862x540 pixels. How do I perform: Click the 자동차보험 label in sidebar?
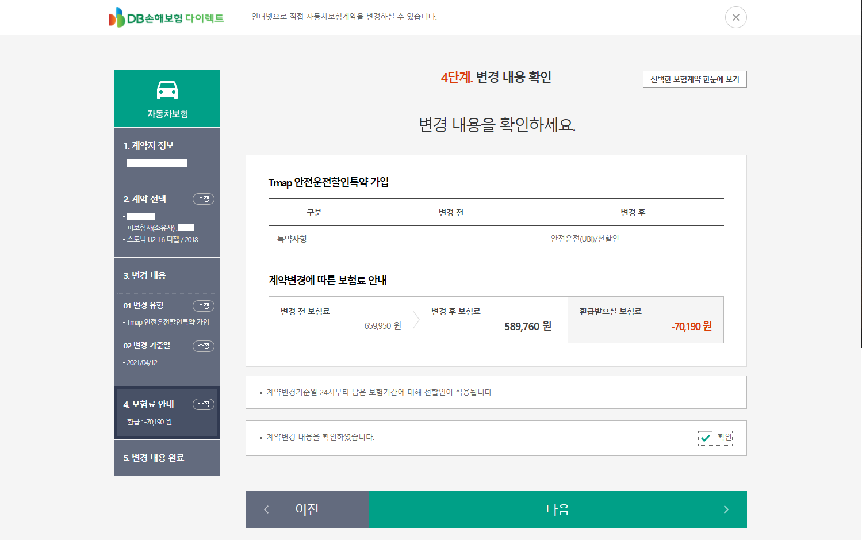(x=167, y=114)
